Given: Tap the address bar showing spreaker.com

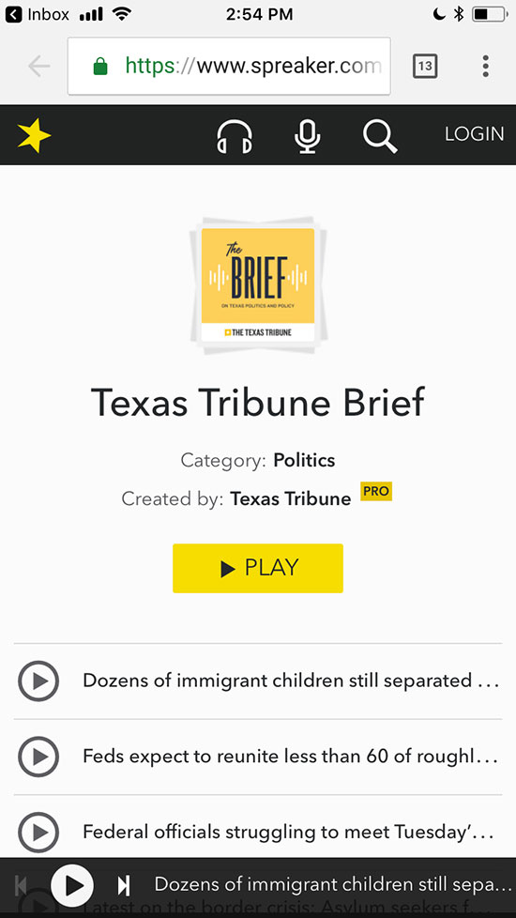Looking at the screenshot, I should [x=229, y=66].
